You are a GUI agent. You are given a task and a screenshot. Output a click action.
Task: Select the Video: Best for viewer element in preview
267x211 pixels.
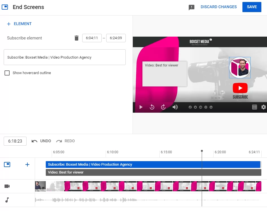[164, 74]
